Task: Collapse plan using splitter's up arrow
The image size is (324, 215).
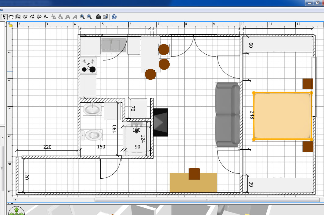Action: [8, 204]
